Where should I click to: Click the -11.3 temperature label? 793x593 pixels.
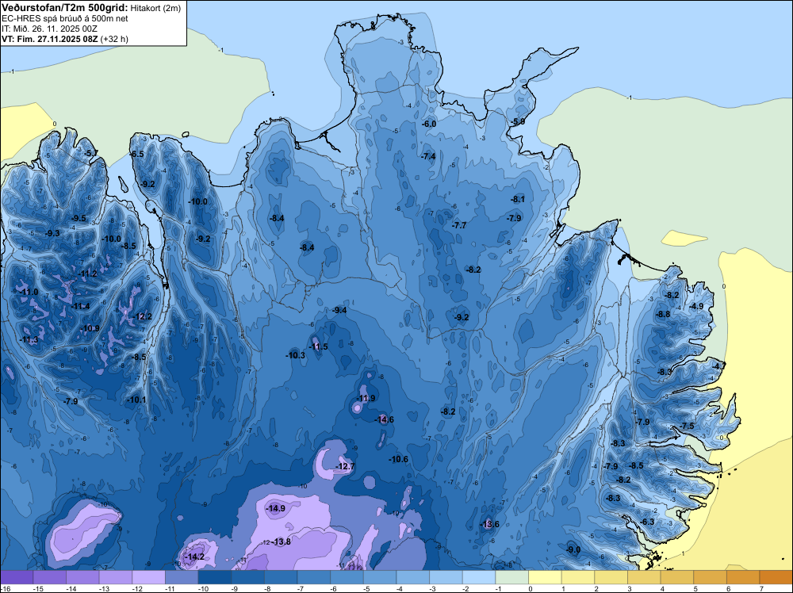click(x=29, y=339)
